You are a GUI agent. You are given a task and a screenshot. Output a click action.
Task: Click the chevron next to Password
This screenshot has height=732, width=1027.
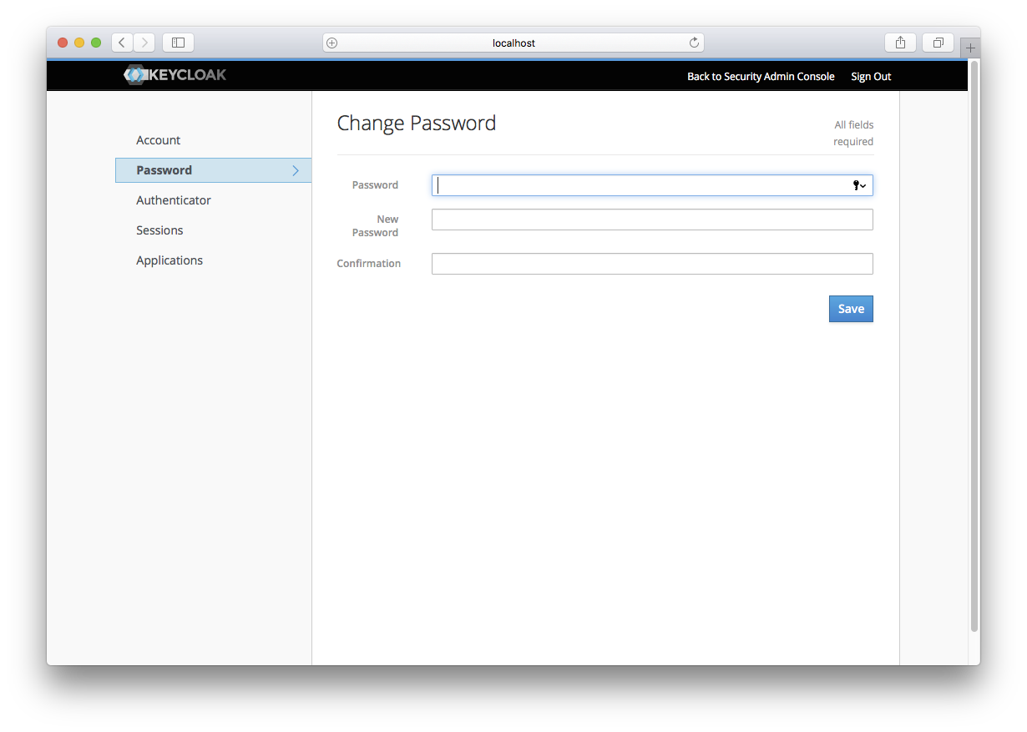point(296,170)
